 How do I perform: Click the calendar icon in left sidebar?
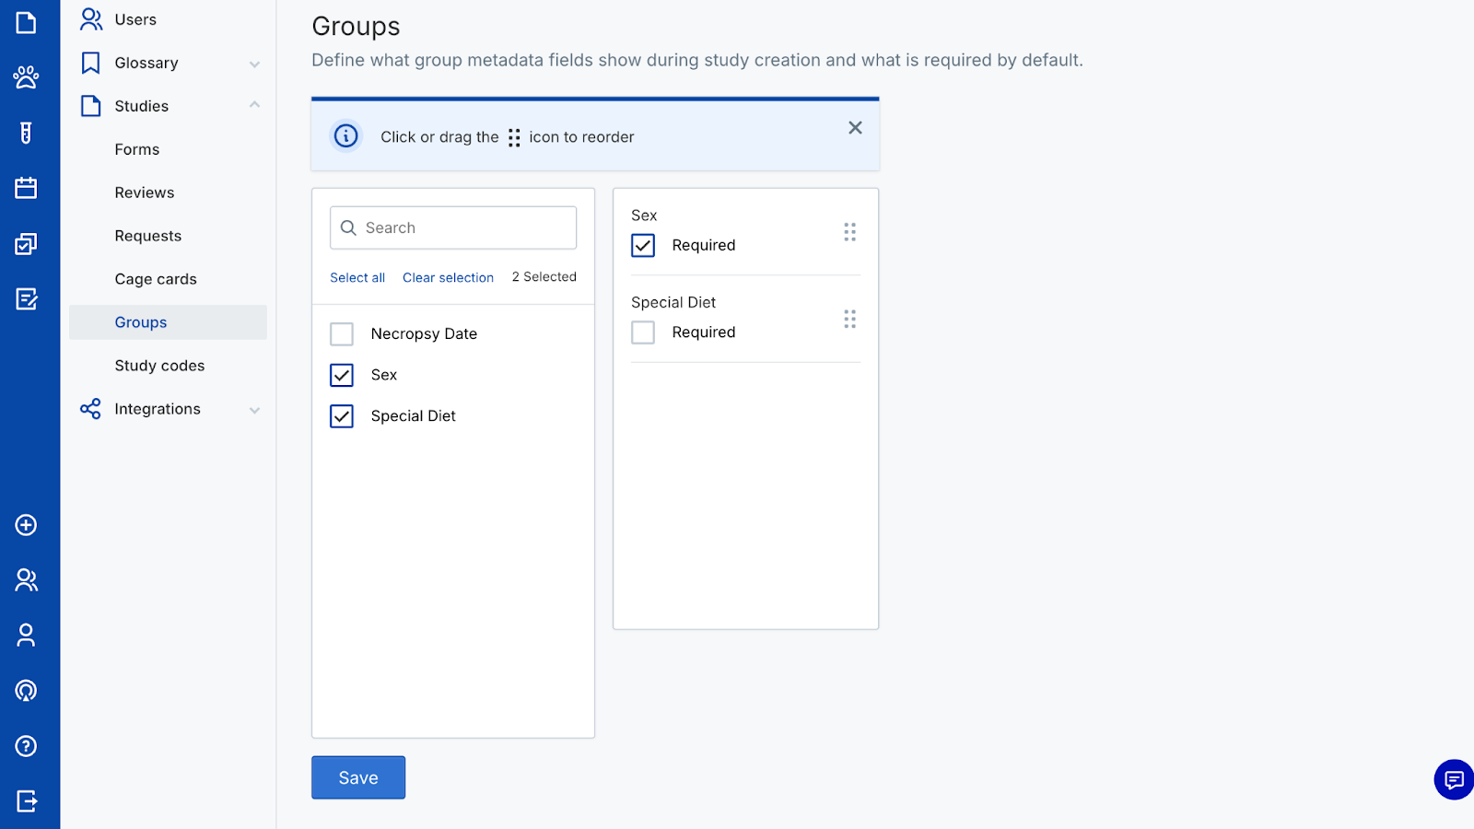(26, 188)
